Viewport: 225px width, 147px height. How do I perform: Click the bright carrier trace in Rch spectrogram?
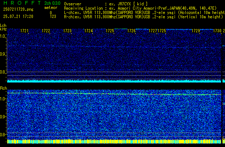pyautogui.click(x=114, y=94)
